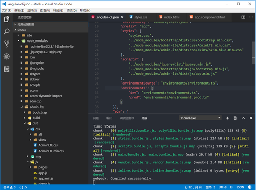Viewport: 256px width, 190px height.
Task: Close the .angular-cli.json tab
Action: tap(122, 17)
